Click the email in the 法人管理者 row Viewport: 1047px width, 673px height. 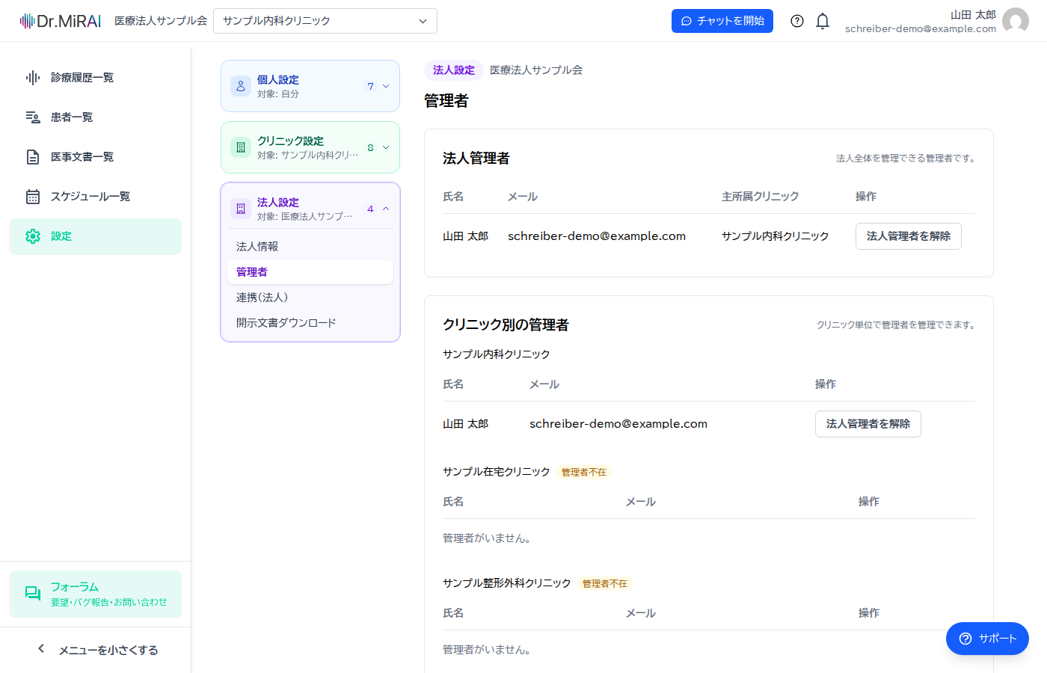click(x=597, y=236)
